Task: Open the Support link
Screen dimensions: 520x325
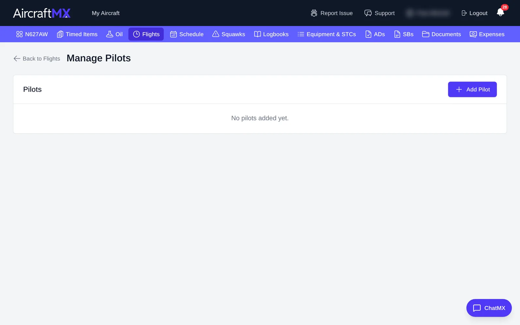Action: 380,13
